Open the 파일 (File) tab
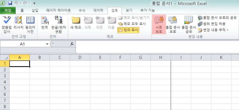Image resolution: width=239 pixels, height=110 pixels. [8, 11]
